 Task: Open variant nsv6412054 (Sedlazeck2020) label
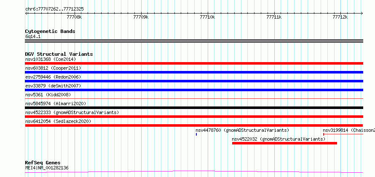[58, 121]
